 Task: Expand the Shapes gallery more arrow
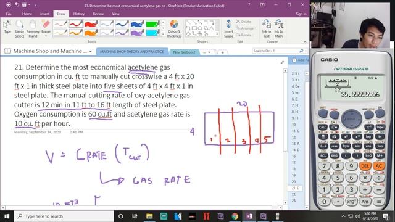217,34
